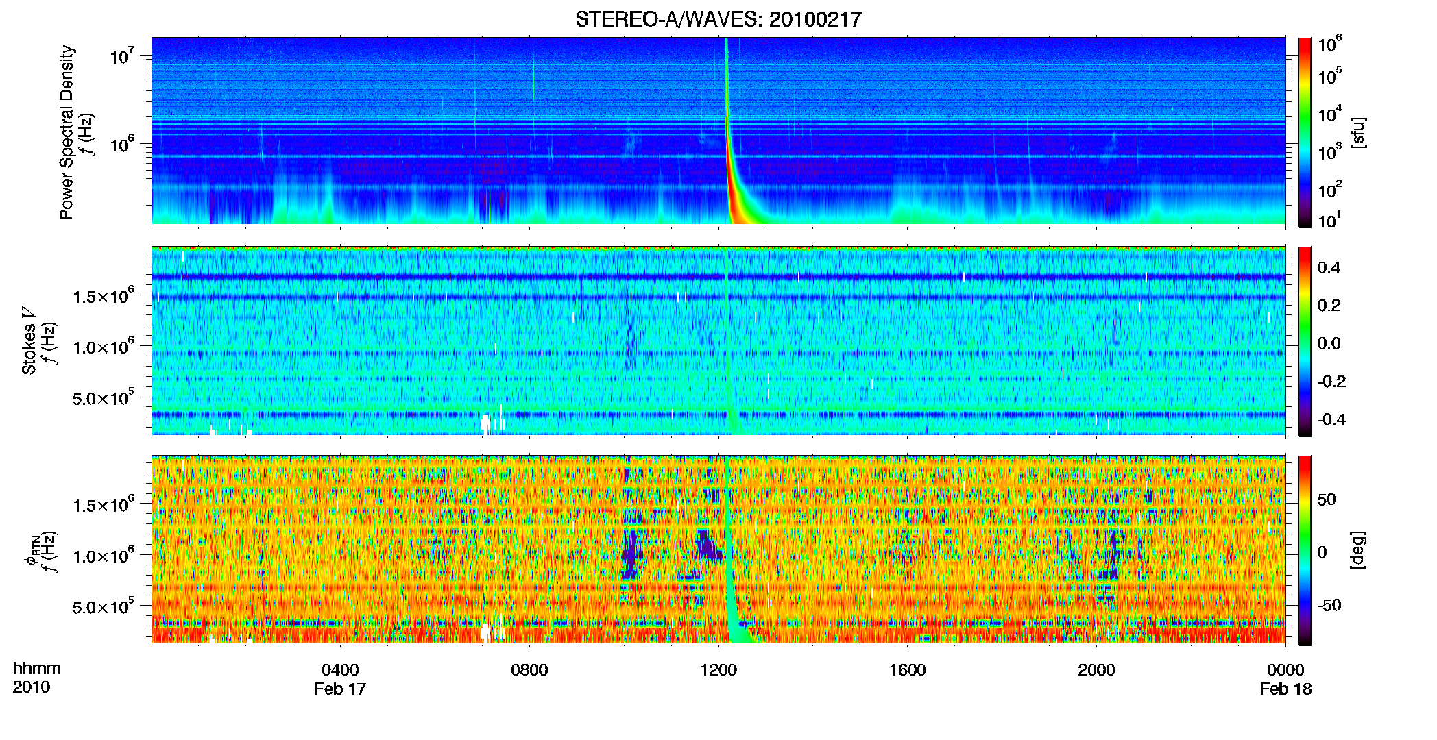
Task: Click the 50 label on degrees colorbar
Action: 1327,500
